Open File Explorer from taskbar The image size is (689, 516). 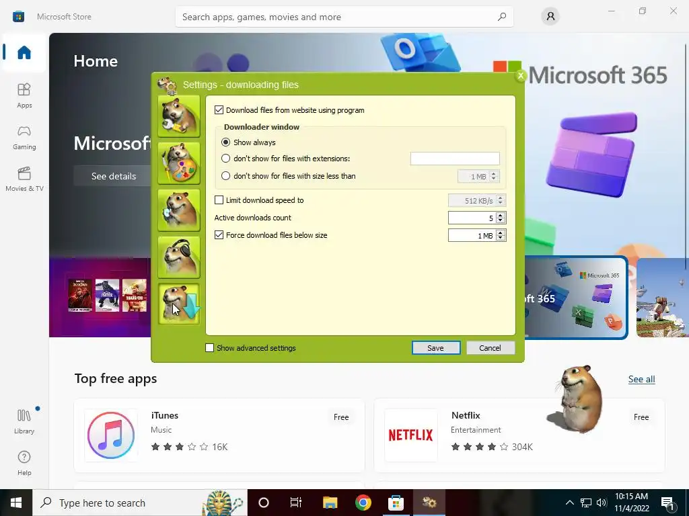coord(330,503)
